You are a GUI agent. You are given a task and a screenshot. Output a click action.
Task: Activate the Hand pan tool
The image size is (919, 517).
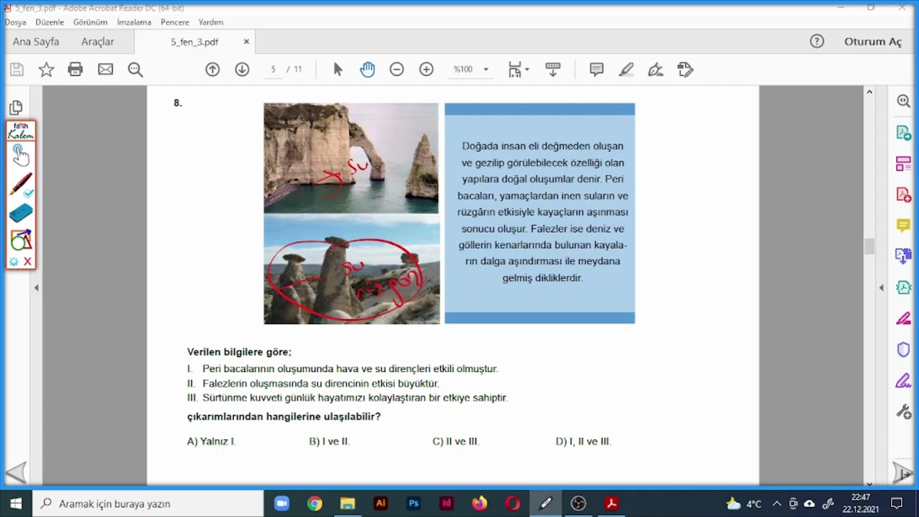coord(368,70)
